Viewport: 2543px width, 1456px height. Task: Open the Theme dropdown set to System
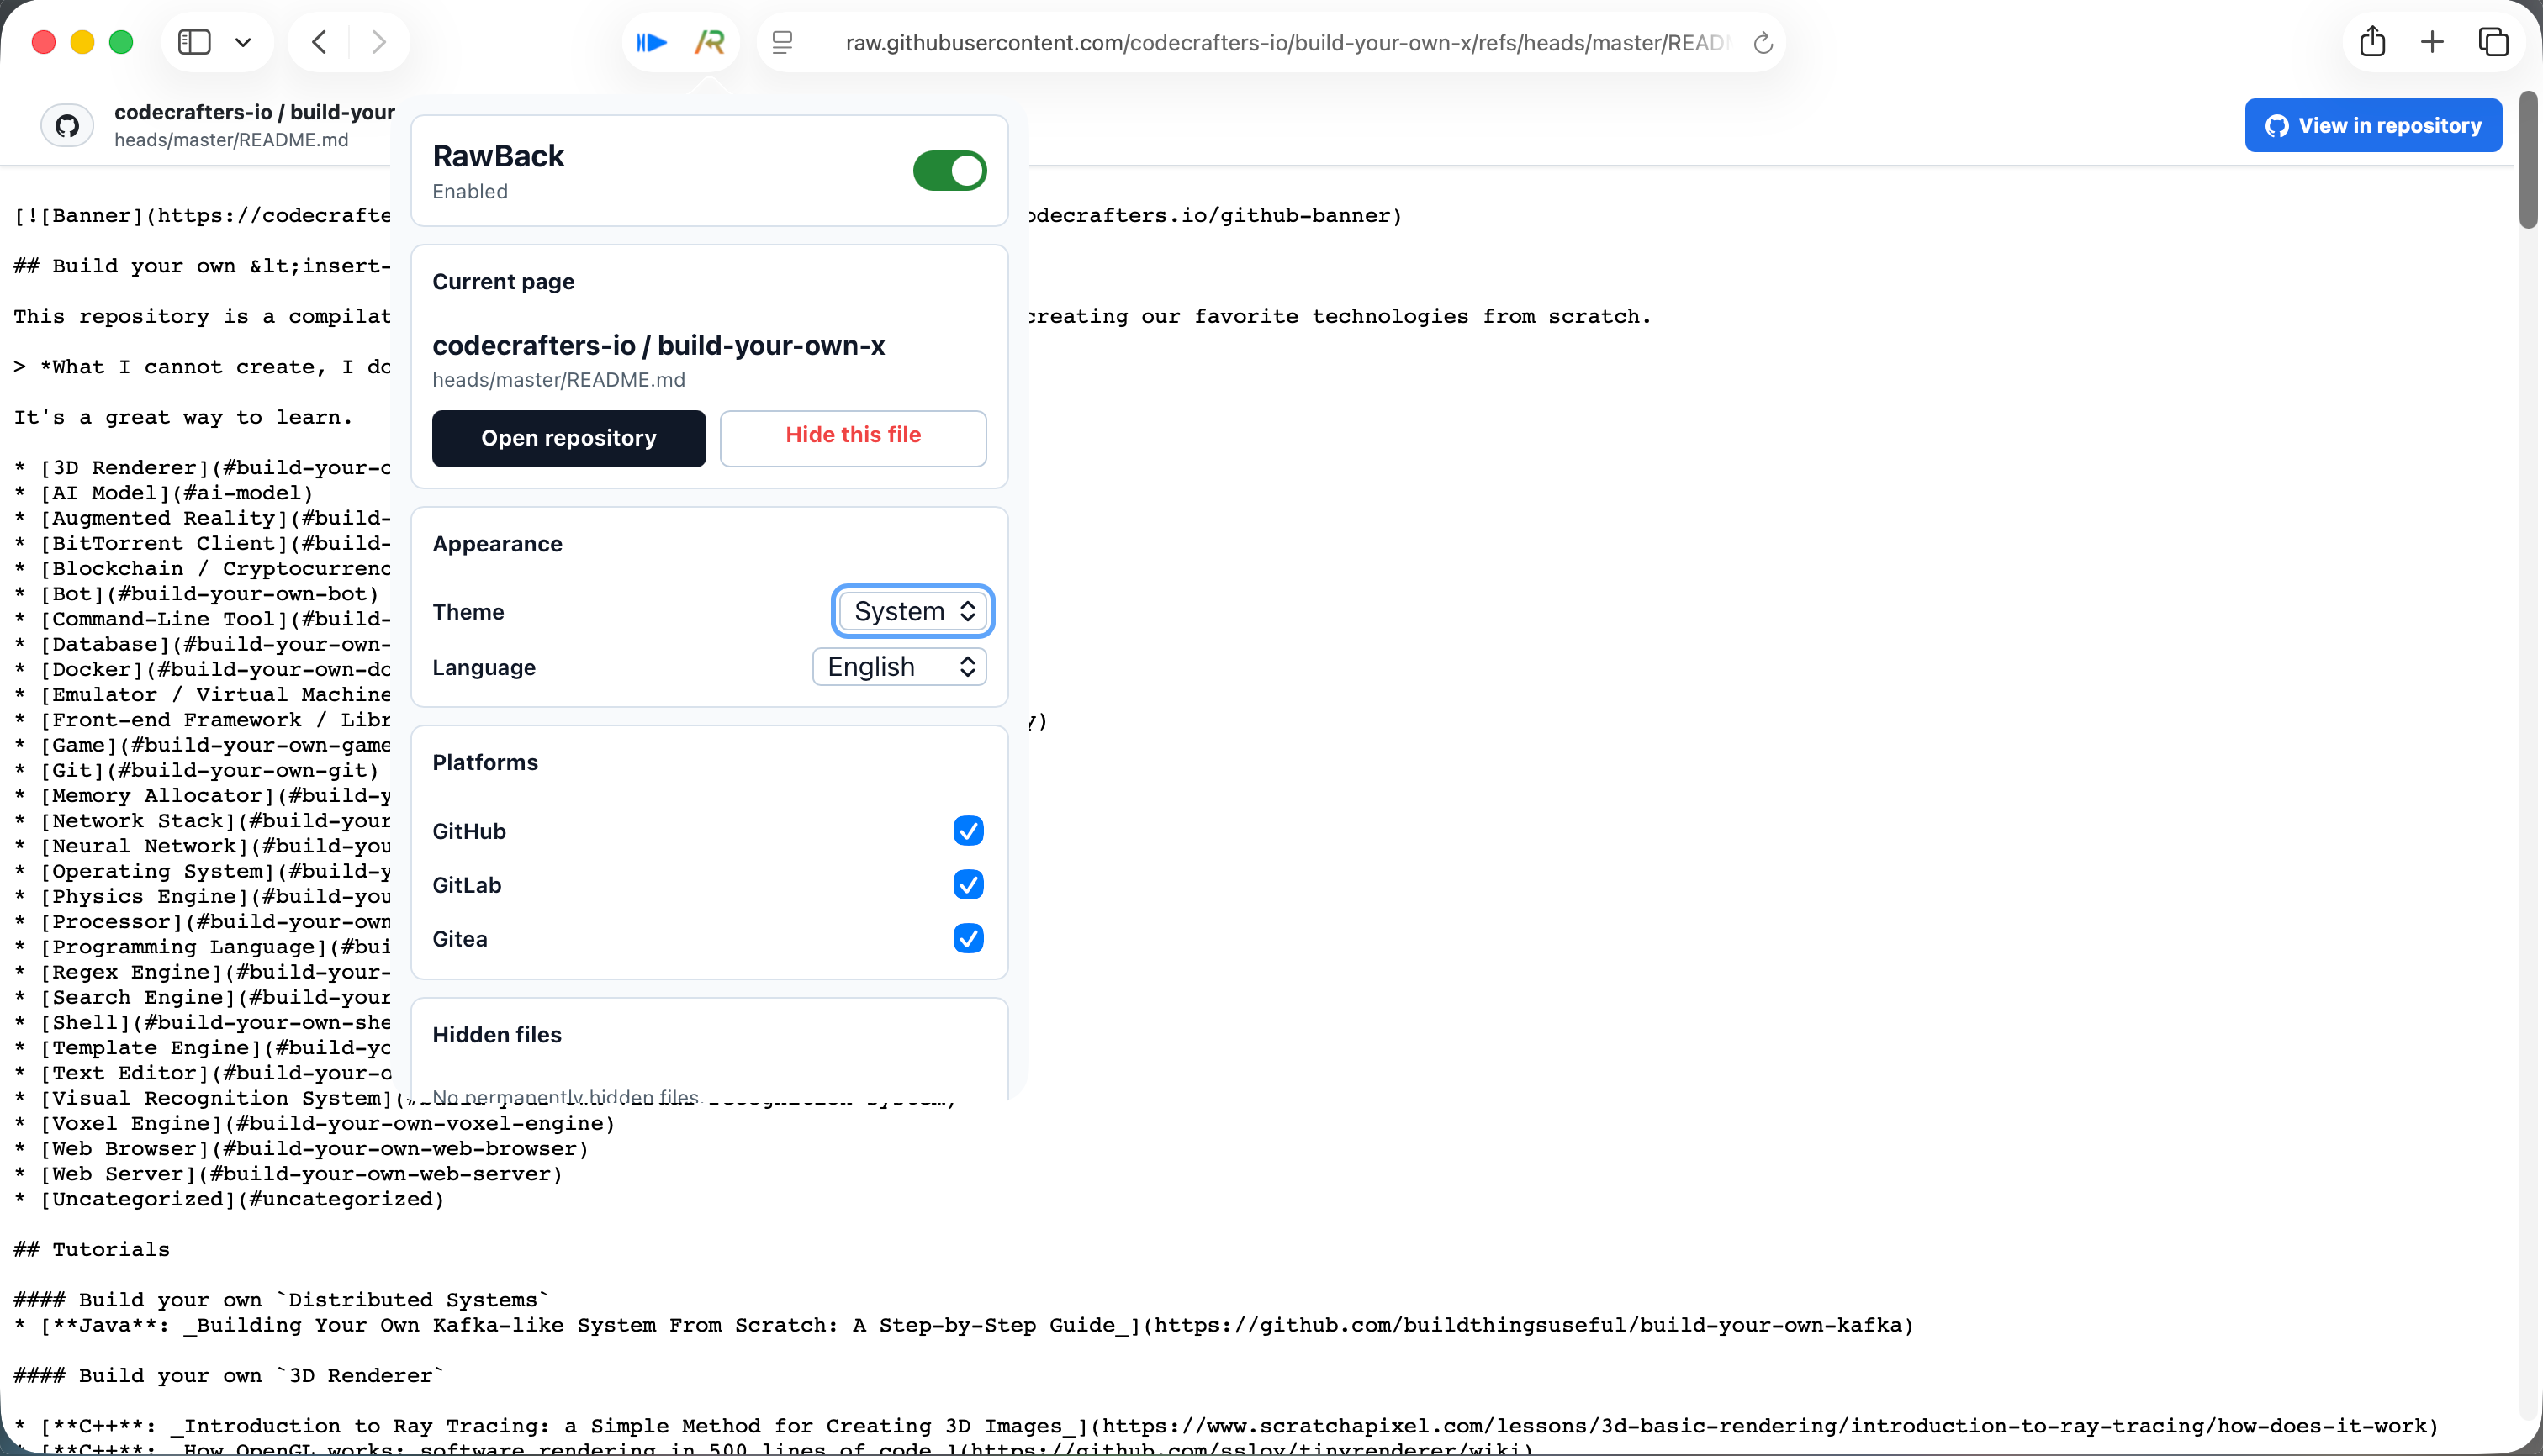[x=912, y=611]
